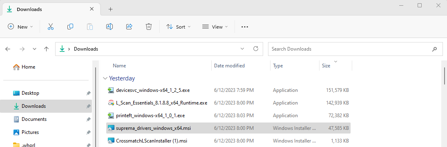Select L_Scan_Essentials_8.1.8.8_x64_Runtime.exe file name
This screenshot has width=447, height=147.
[x=162, y=103]
